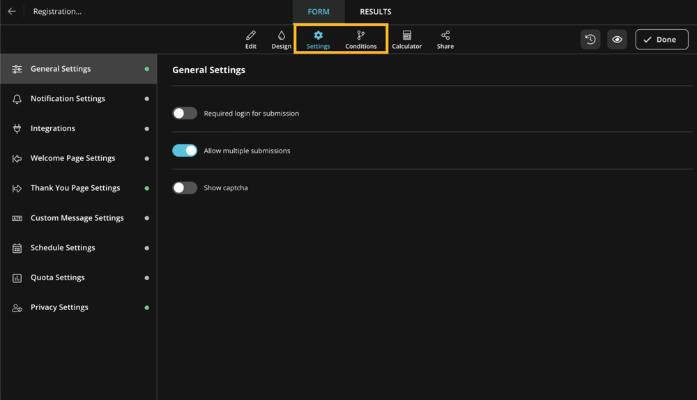
Task: Click the Custom Message icon
Action: (x=17, y=218)
